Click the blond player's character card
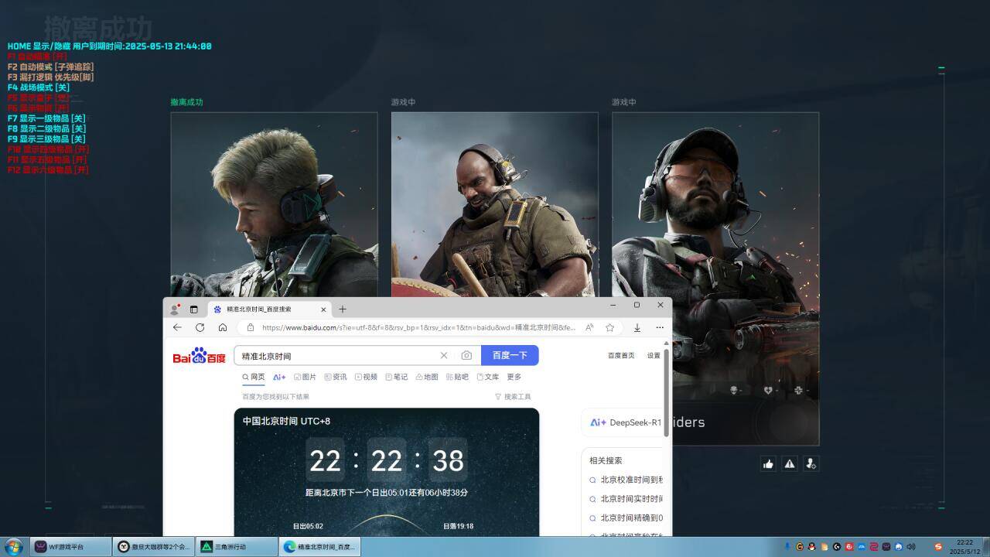The height and width of the screenshot is (557, 990). 275,204
